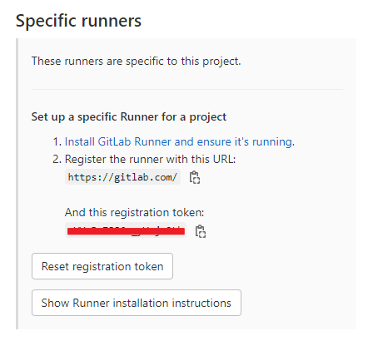Click the Specific runners page heading
Image resolution: width=368 pixels, height=341 pixels.
click(x=78, y=21)
